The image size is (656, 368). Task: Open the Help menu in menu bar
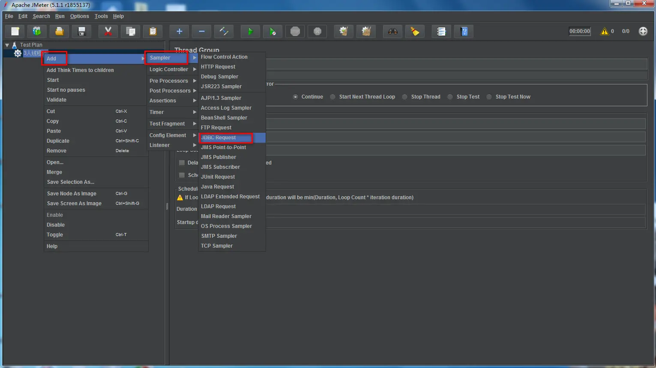(118, 16)
